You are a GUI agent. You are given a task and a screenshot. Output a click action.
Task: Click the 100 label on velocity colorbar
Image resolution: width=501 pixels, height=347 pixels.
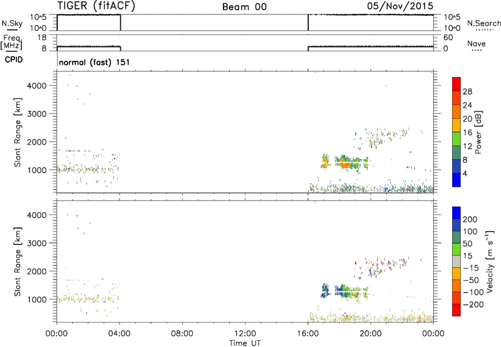[x=470, y=231]
